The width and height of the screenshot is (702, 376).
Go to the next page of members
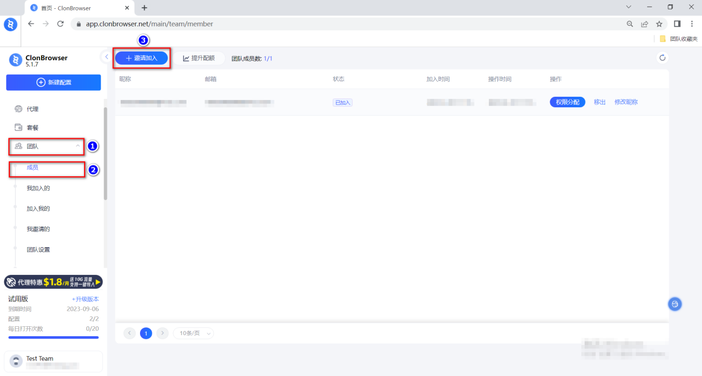[x=162, y=333]
